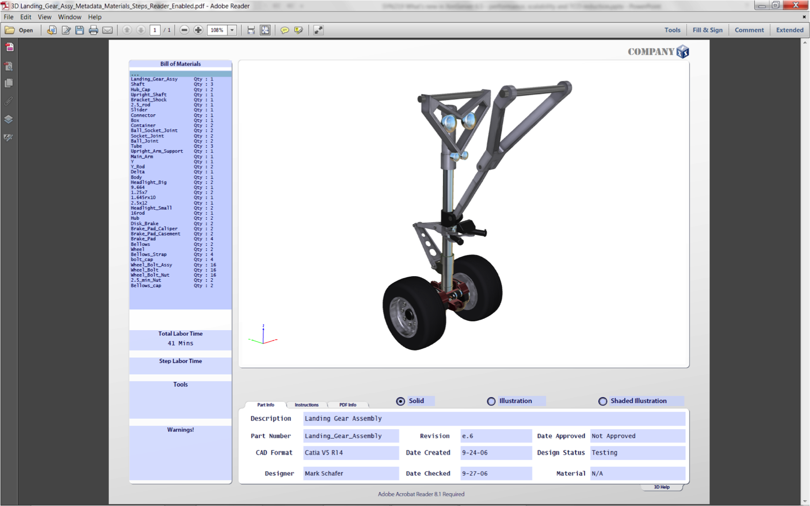Open the zoom percentage dropdown

tap(232, 30)
